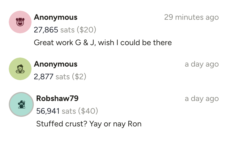Select the Anonymous name above 2,877 sats
This screenshot has height=145, width=226.
coord(56,64)
